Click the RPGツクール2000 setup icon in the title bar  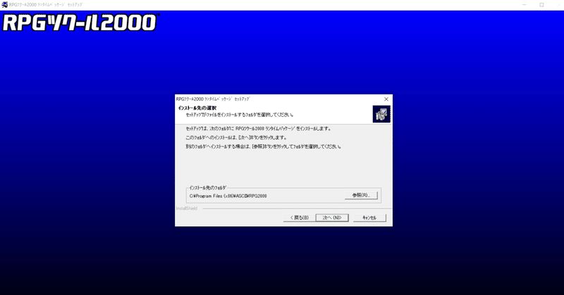5,5
